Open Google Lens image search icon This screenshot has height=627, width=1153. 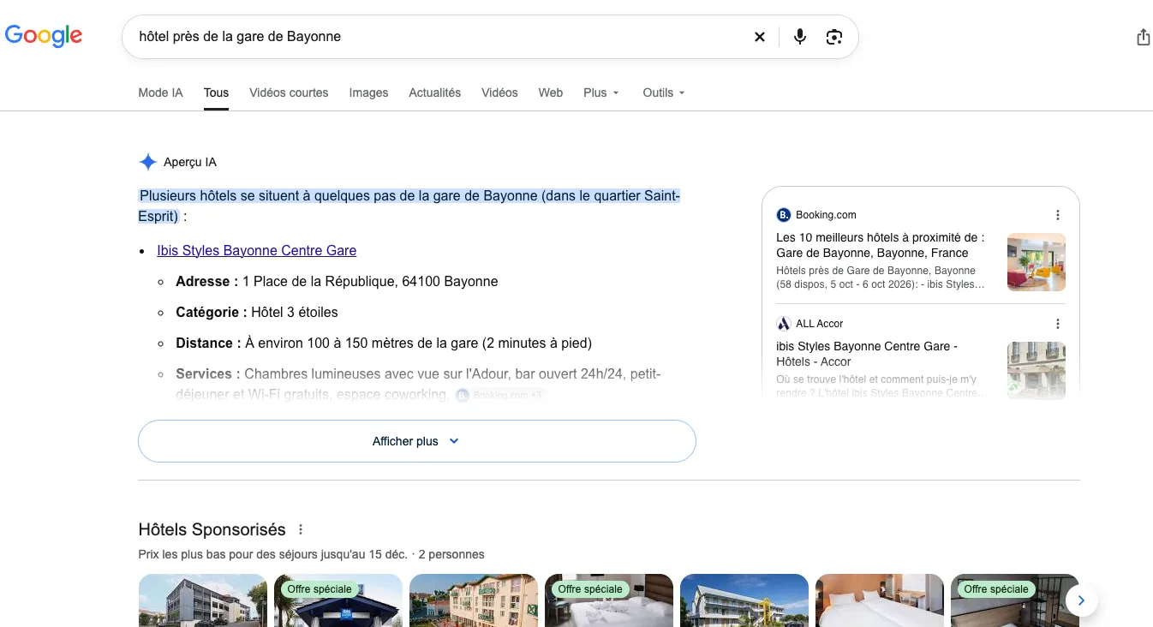[x=834, y=37]
